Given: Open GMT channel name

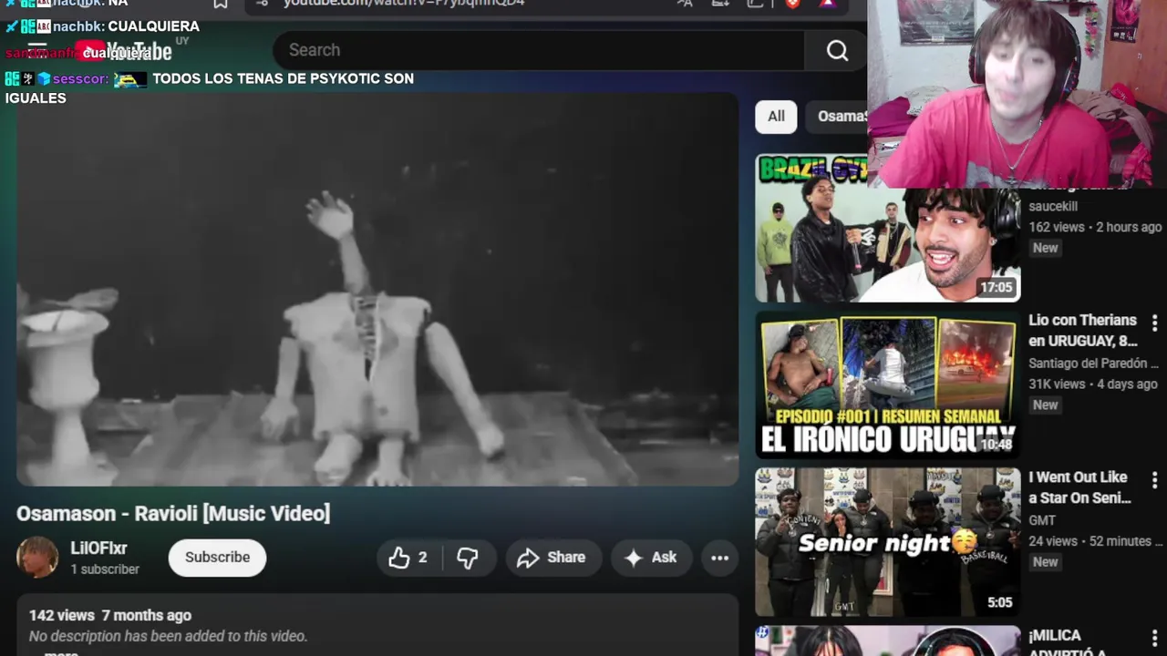Looking at the screenshot, I should click(x=1042, y=520).
